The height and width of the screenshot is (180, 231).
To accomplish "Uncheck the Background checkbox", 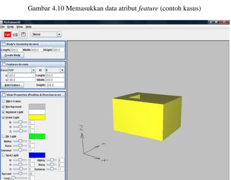I will tap(3, 106).
